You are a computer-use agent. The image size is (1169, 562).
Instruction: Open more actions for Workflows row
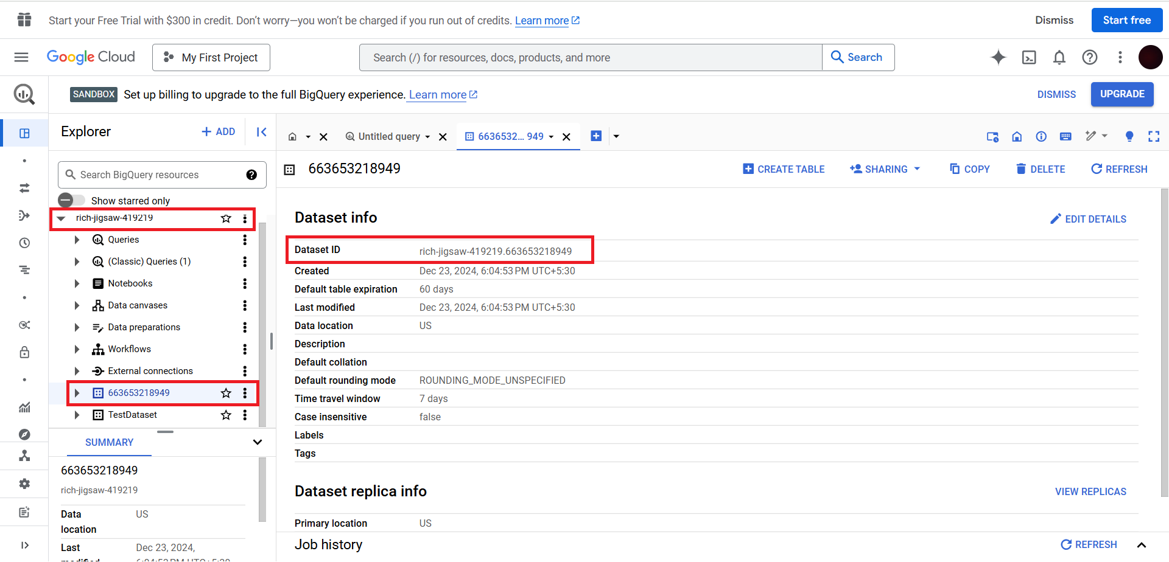(245, 349)
